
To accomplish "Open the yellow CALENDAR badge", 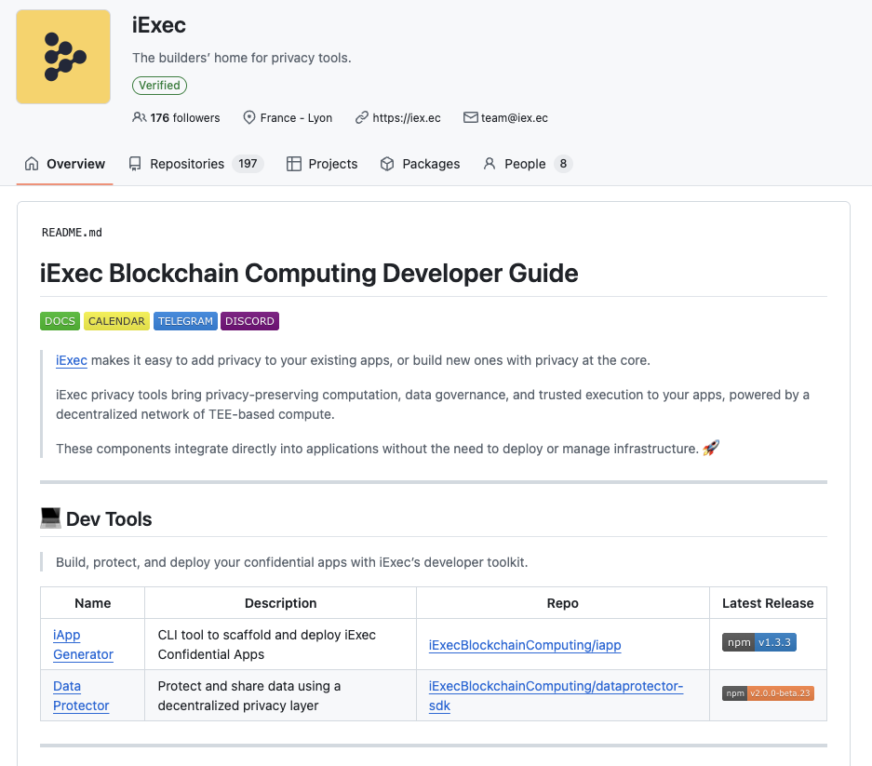I will [x=116, y=321].
